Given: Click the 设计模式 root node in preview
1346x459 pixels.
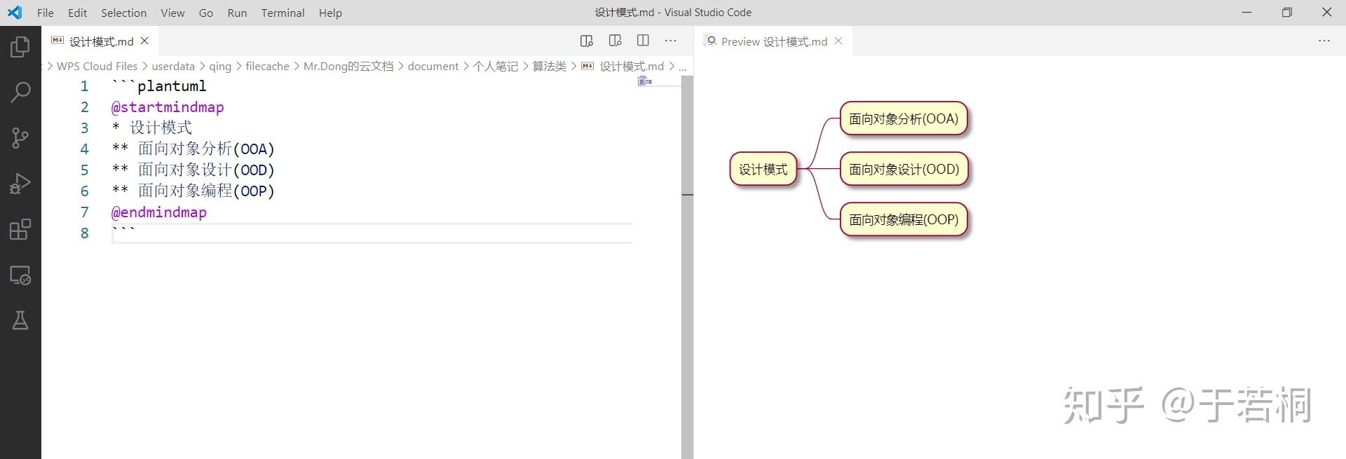Looking at the screenshot, I should (763, 169).
